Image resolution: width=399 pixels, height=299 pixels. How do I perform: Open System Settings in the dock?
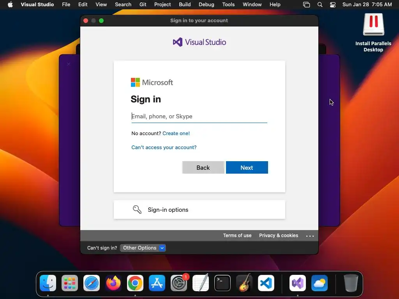[179, 283]
